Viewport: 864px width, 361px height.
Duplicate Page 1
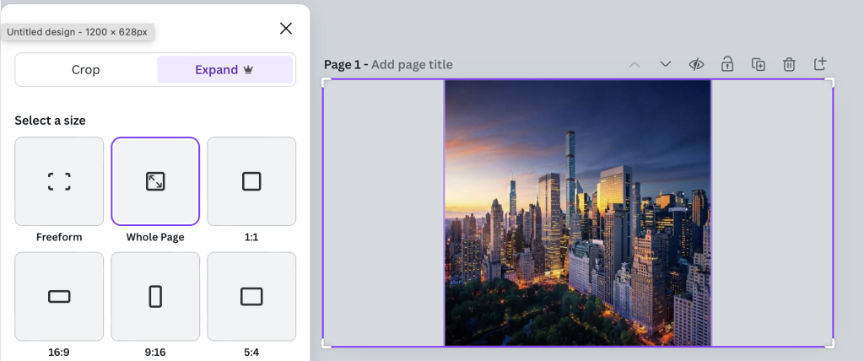[758, 65]
